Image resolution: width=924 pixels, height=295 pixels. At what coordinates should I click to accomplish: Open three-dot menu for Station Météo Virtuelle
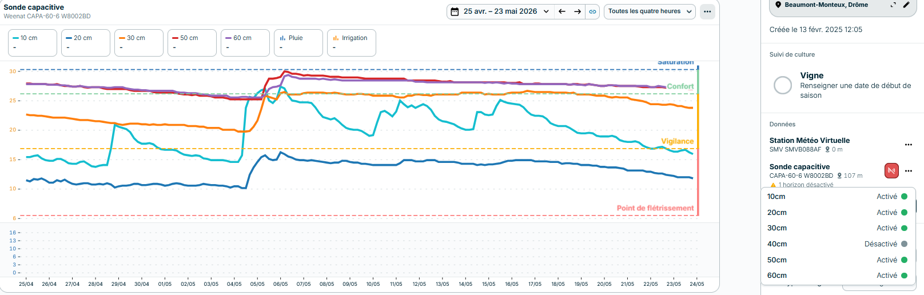point(909,145)
